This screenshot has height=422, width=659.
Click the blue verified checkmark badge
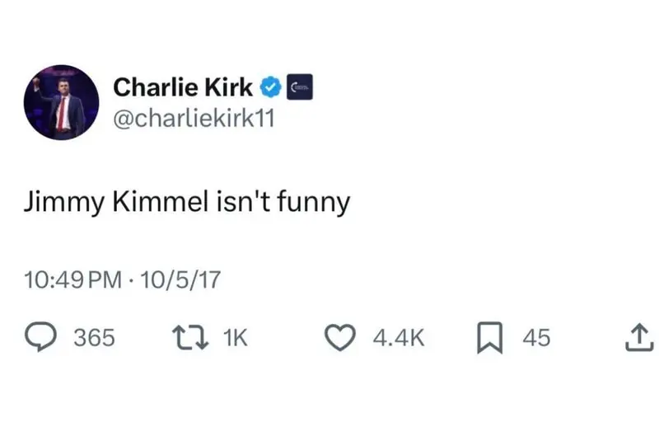(x=270, y=86)
